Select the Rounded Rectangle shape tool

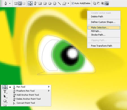(x=45, y=3)
